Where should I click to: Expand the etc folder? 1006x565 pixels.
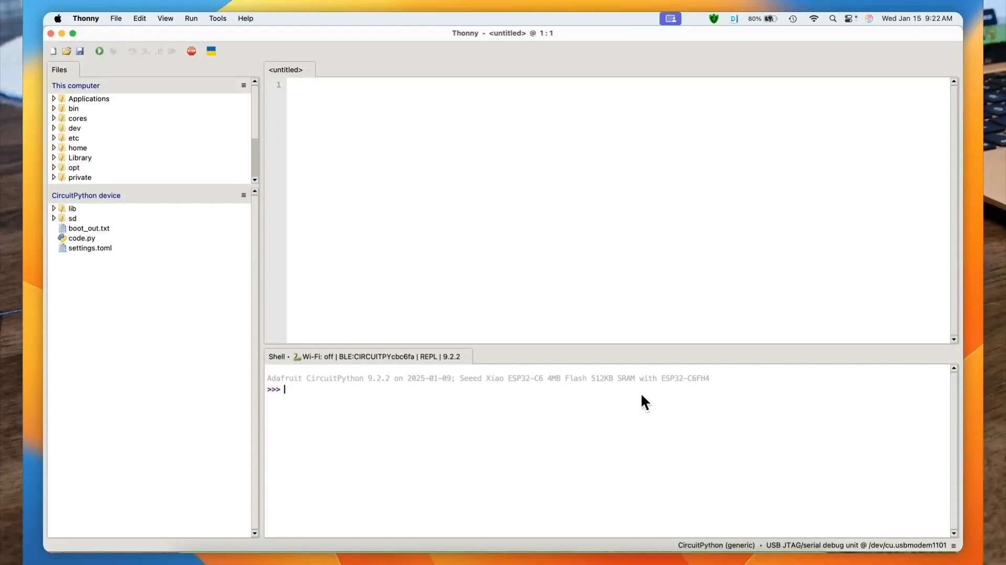point(53,138)
